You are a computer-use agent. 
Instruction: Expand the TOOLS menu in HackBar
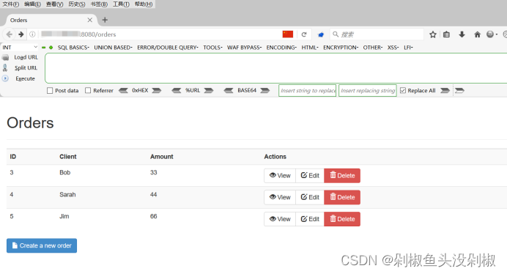click(212, 48)
